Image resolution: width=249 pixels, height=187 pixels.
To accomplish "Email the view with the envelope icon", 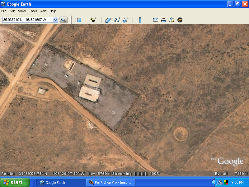I will click(155, 20).
